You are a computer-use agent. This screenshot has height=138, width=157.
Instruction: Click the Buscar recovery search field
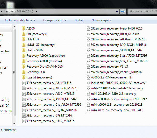point(142,11)
